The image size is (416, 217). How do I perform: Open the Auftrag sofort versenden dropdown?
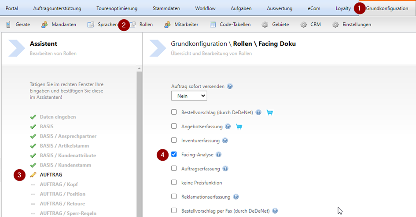189,96
